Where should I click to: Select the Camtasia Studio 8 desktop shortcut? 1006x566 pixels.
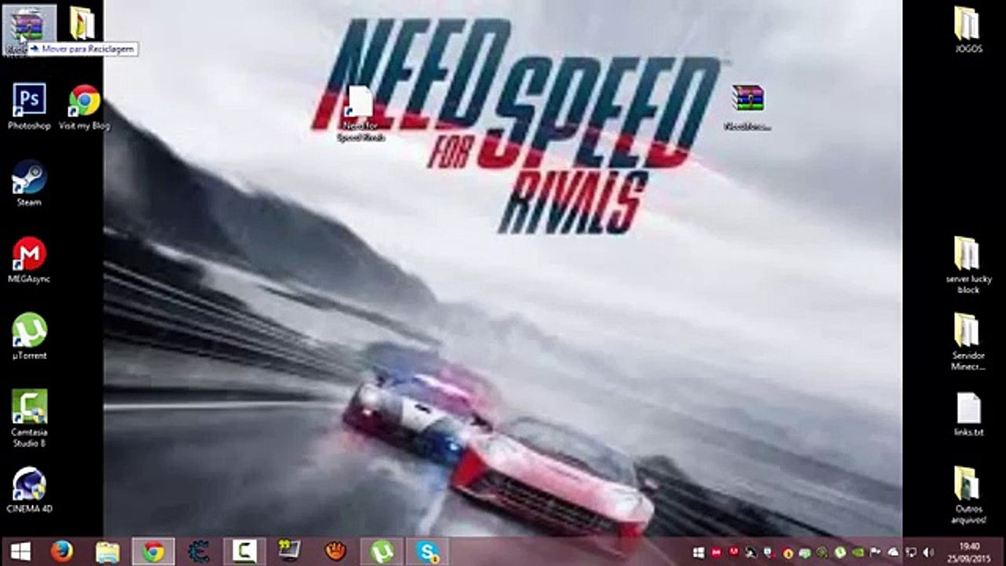(29, 418)
